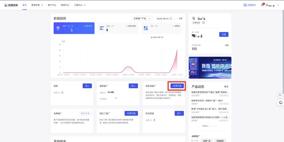Open the floating feedback note icon

280,95
